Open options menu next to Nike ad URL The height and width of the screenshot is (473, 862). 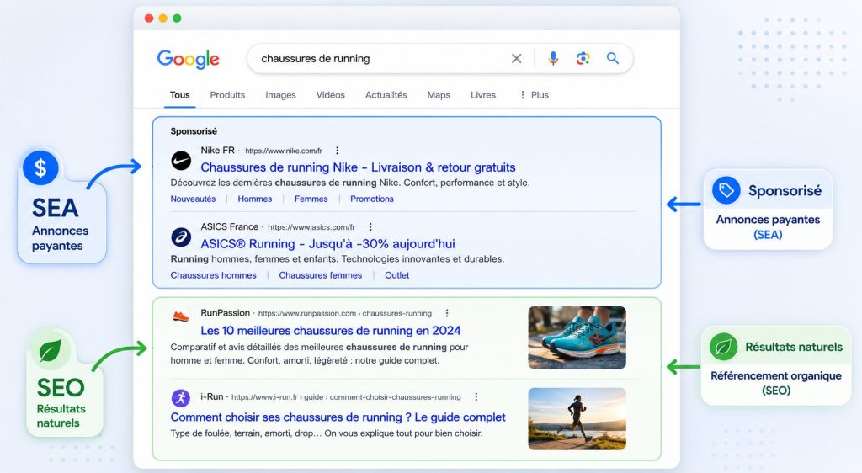(x=337, y=151)
